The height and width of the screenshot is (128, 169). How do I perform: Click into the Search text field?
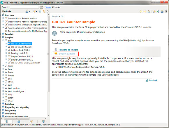[24, 7]
